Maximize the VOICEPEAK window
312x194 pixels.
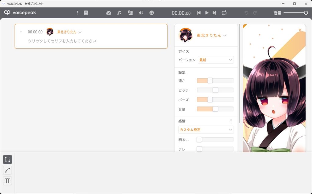295,4
